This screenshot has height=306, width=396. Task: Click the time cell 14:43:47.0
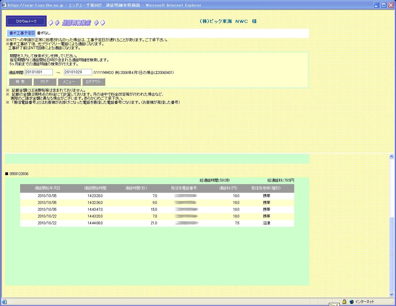[95, 209]
